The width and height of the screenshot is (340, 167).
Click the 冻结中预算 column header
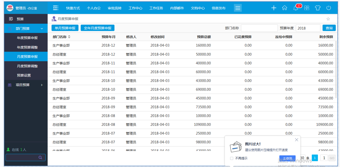pos(284,37)
